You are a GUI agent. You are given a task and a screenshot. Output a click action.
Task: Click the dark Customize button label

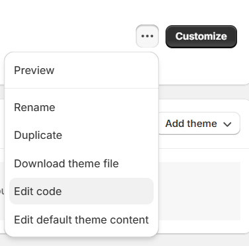click(x=201, y=36)
